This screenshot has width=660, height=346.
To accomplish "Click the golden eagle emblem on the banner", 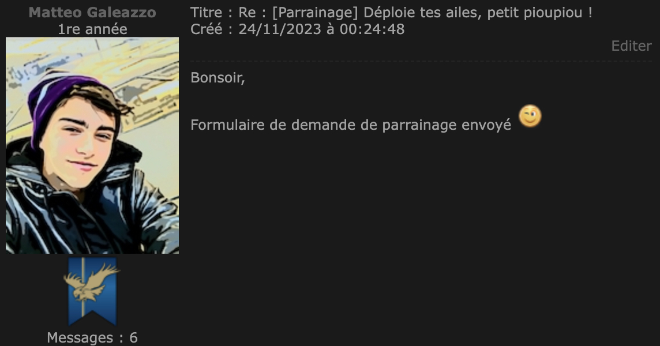I will [91, 283].
